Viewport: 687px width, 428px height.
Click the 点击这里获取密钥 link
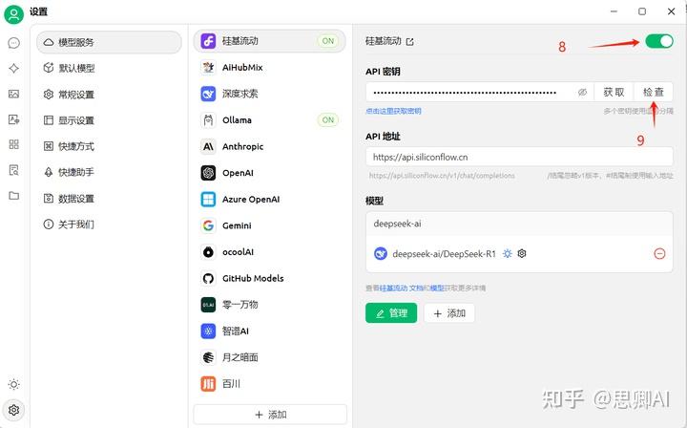[393, 111]
